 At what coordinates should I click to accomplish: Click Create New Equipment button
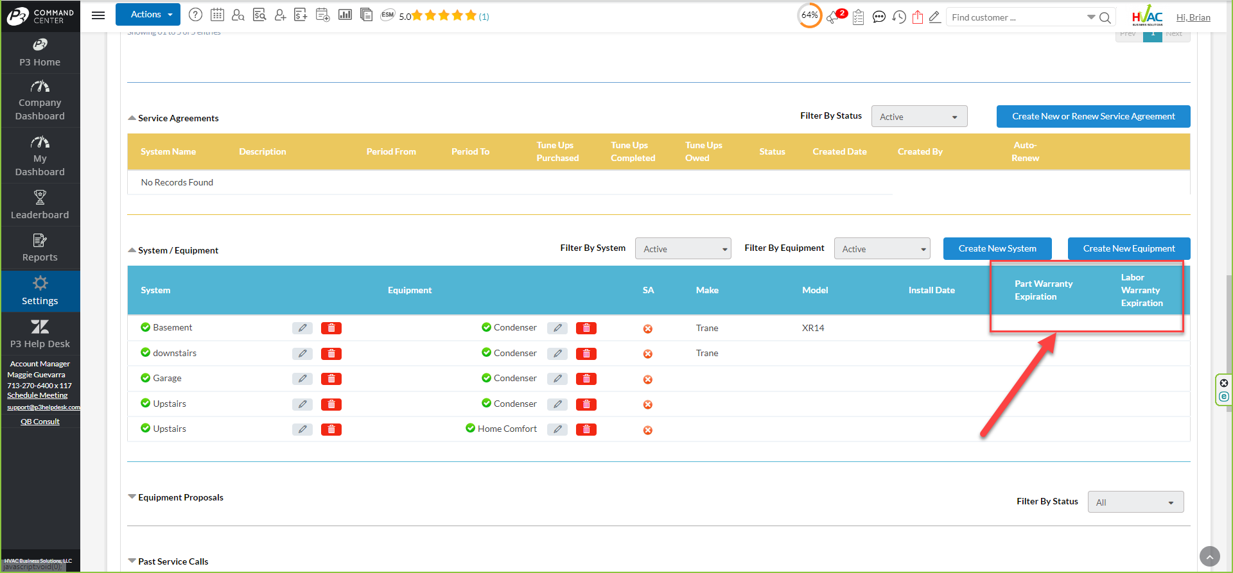(1129, 249)
